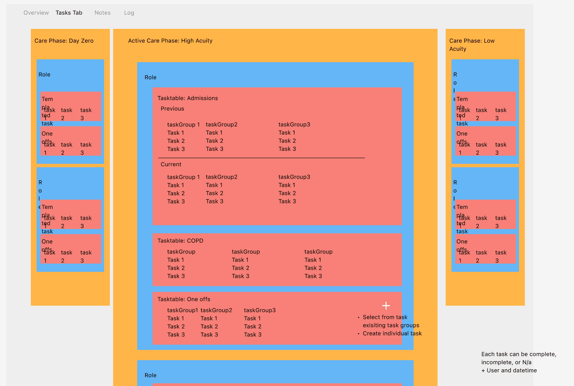574x386 pixels.
Task: Select the Tasks Tab tab
Action: 69,13
